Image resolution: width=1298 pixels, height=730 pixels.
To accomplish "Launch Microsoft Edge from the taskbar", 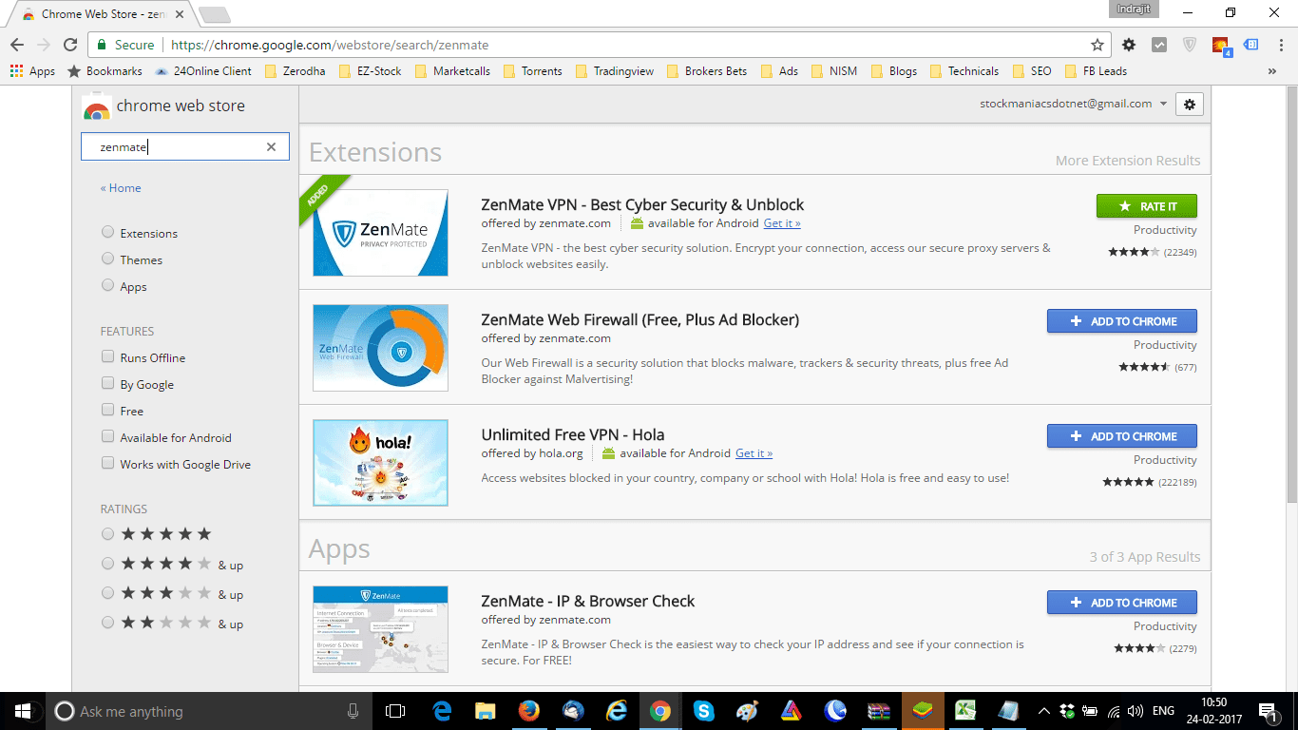I will coord(442,711).
